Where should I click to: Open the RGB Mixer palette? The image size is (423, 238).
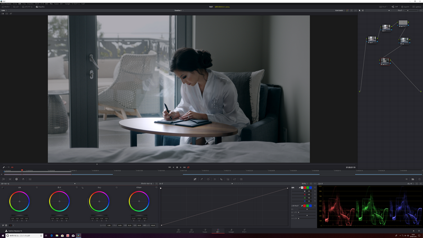pyautogui.click(x=23, y=179)
